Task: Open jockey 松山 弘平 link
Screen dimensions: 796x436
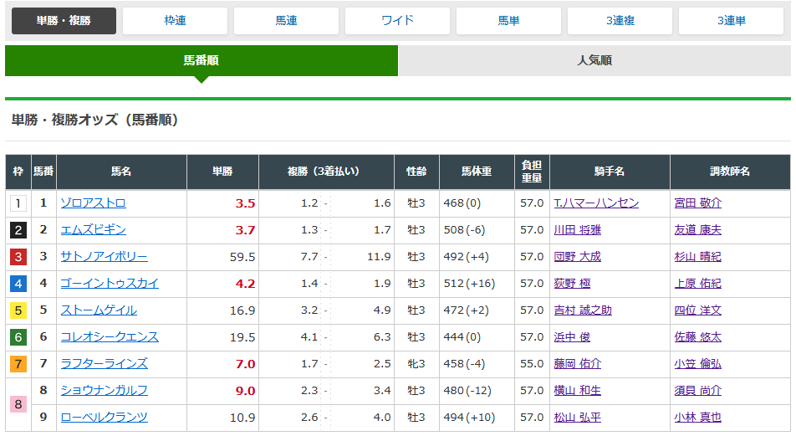Action: 578,418
